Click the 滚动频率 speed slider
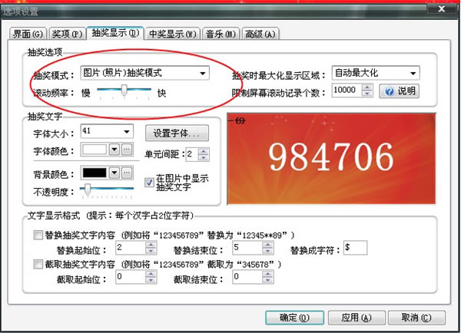 (x=123, y=91)
